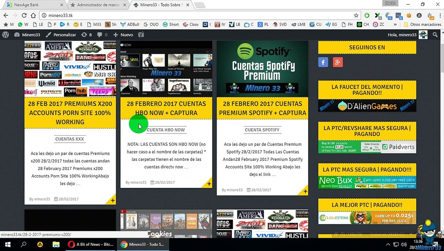Click the volume icon in system tray
The image size is (444, 251).
404,244
